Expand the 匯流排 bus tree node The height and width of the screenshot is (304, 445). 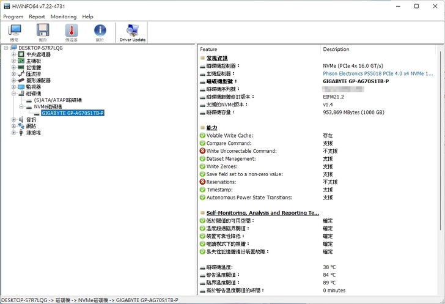pos(13,74)
